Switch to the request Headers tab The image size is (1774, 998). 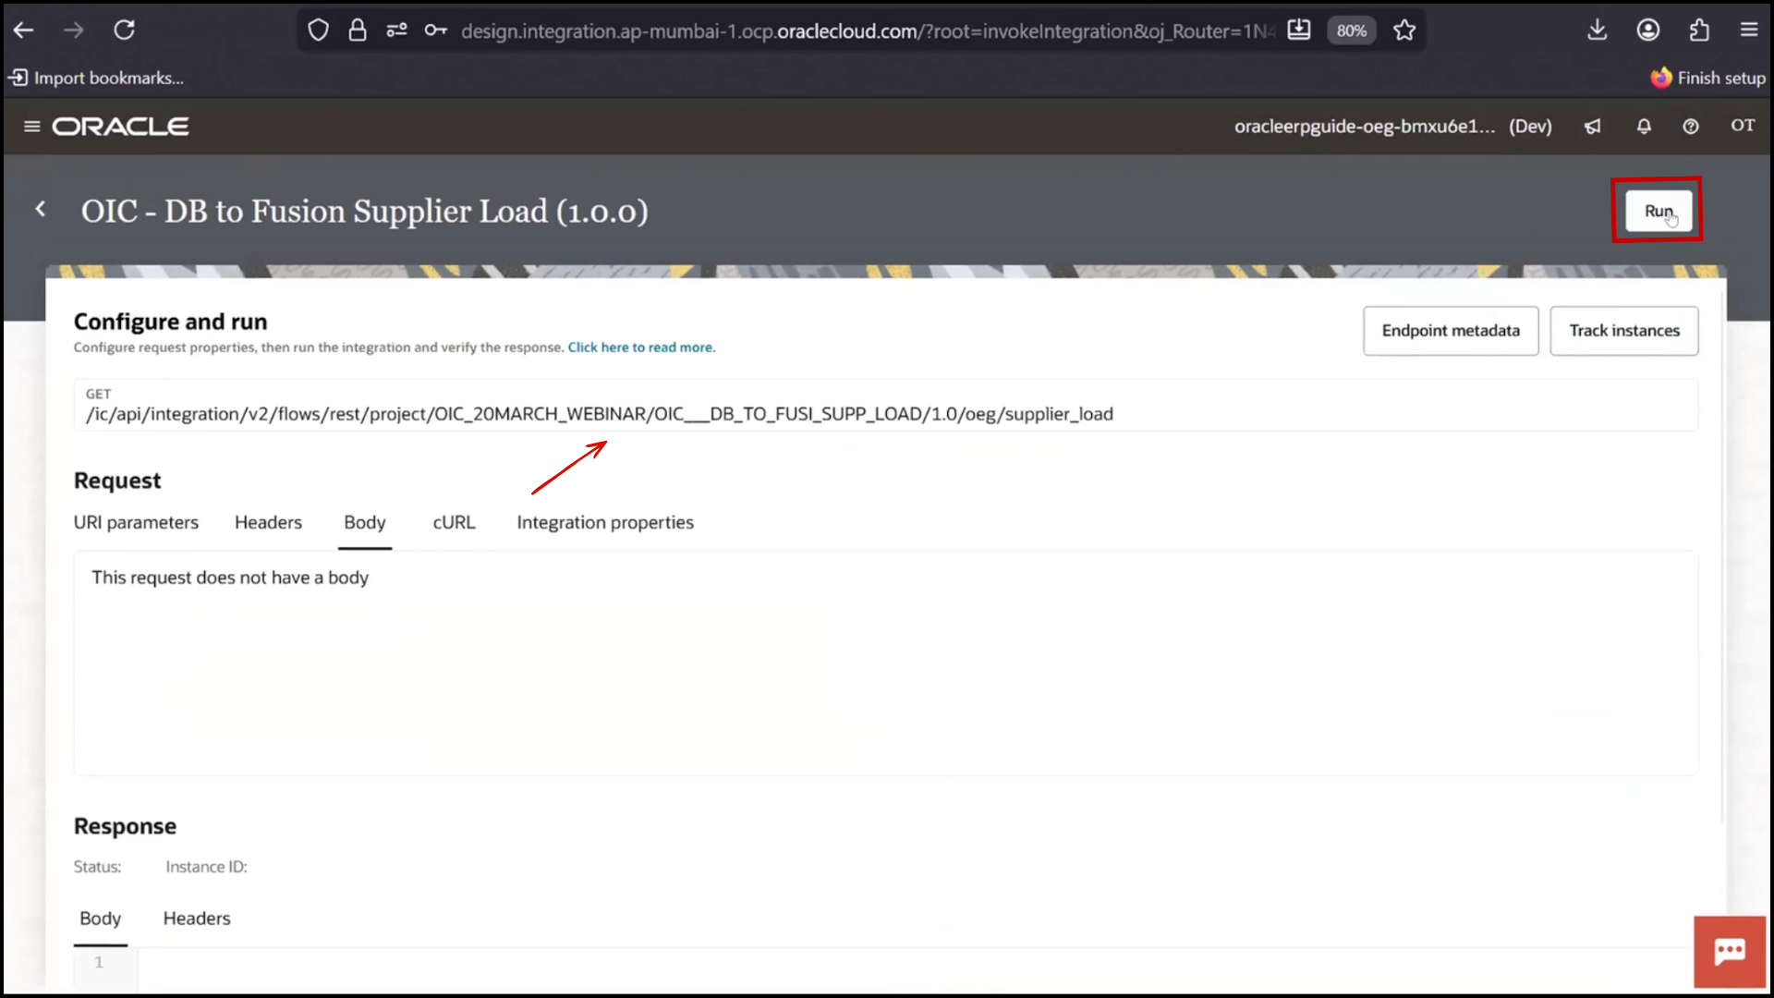click(268, 523)
